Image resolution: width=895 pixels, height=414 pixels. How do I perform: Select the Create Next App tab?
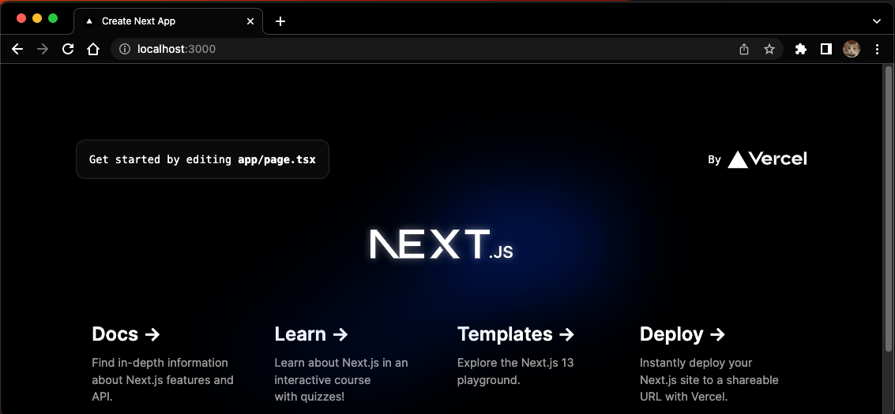tap(168, 21)
